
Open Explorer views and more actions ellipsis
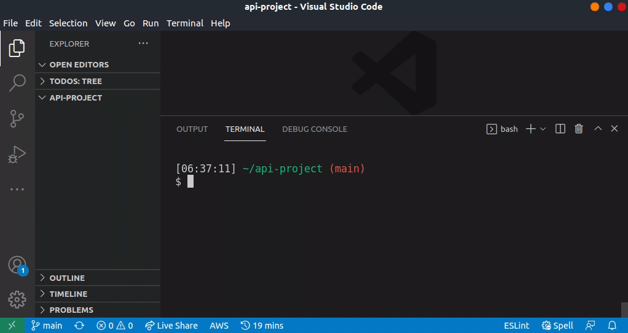pyautogui.click(x=143, y=43)
